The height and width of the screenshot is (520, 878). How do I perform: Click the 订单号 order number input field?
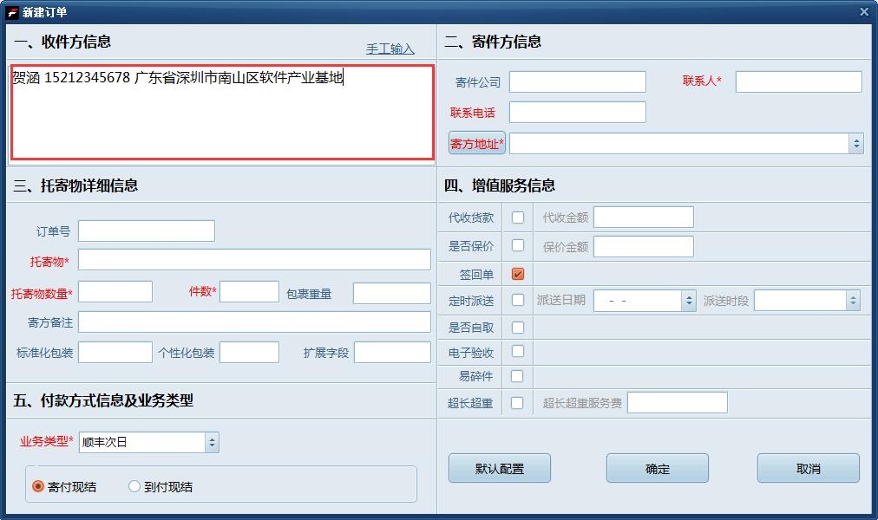pos(146,231)
